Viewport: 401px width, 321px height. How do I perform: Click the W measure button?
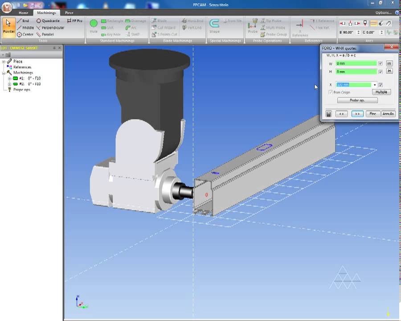[389, 63]
